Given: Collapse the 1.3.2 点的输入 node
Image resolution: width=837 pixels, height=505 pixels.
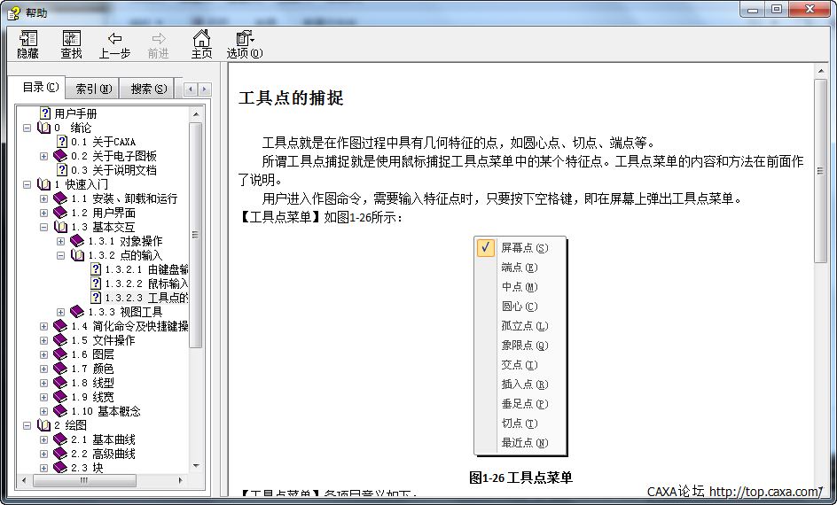Looking at the screenshot, I should pyautogui.click(x=61, y=255).
